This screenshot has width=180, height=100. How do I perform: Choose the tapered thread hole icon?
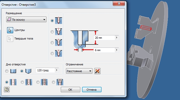60,82
